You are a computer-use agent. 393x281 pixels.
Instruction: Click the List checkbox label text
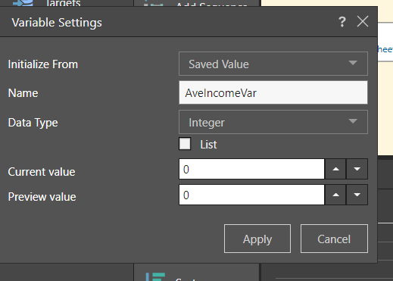pos(208,145)
